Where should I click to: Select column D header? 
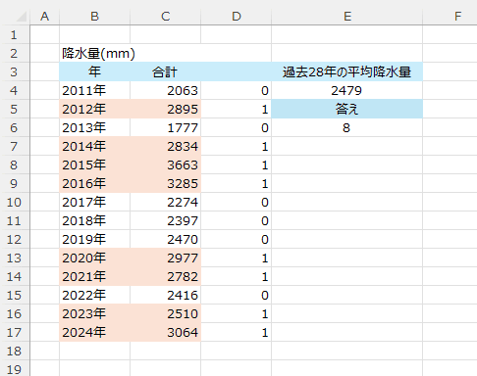coord(236,17)
